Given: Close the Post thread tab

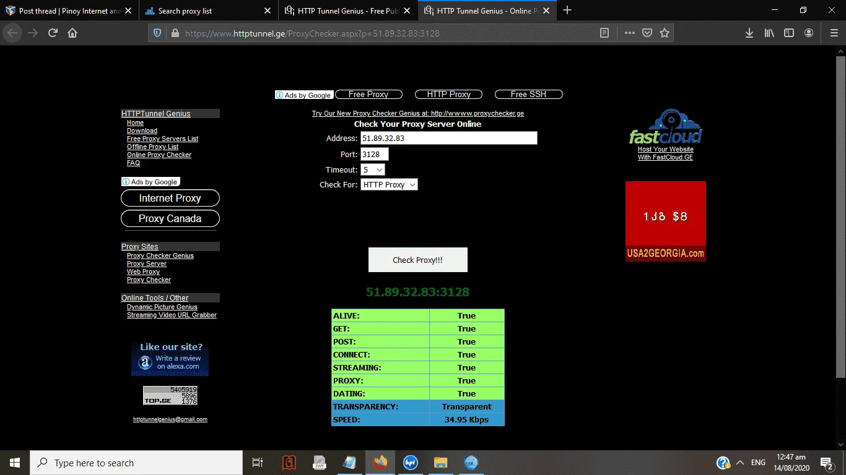Looking at the screenshot, I should click(x=128, y=11).
